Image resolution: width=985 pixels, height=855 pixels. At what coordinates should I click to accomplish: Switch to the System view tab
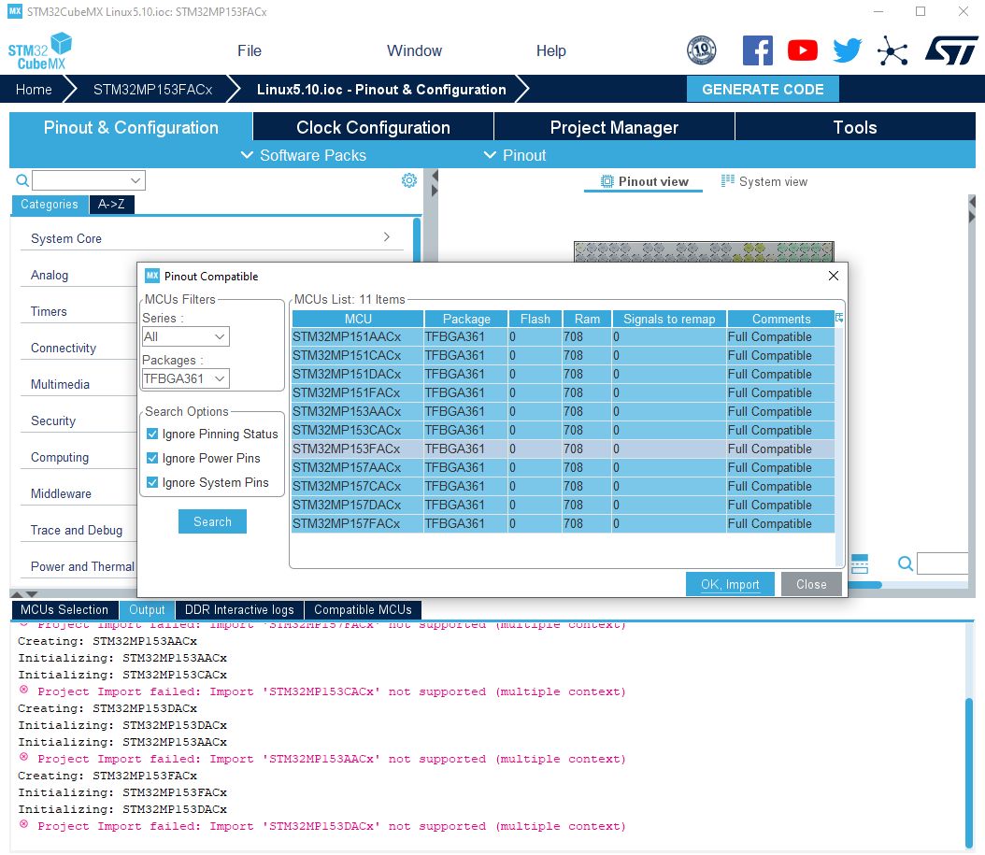[x=764, y=180]
